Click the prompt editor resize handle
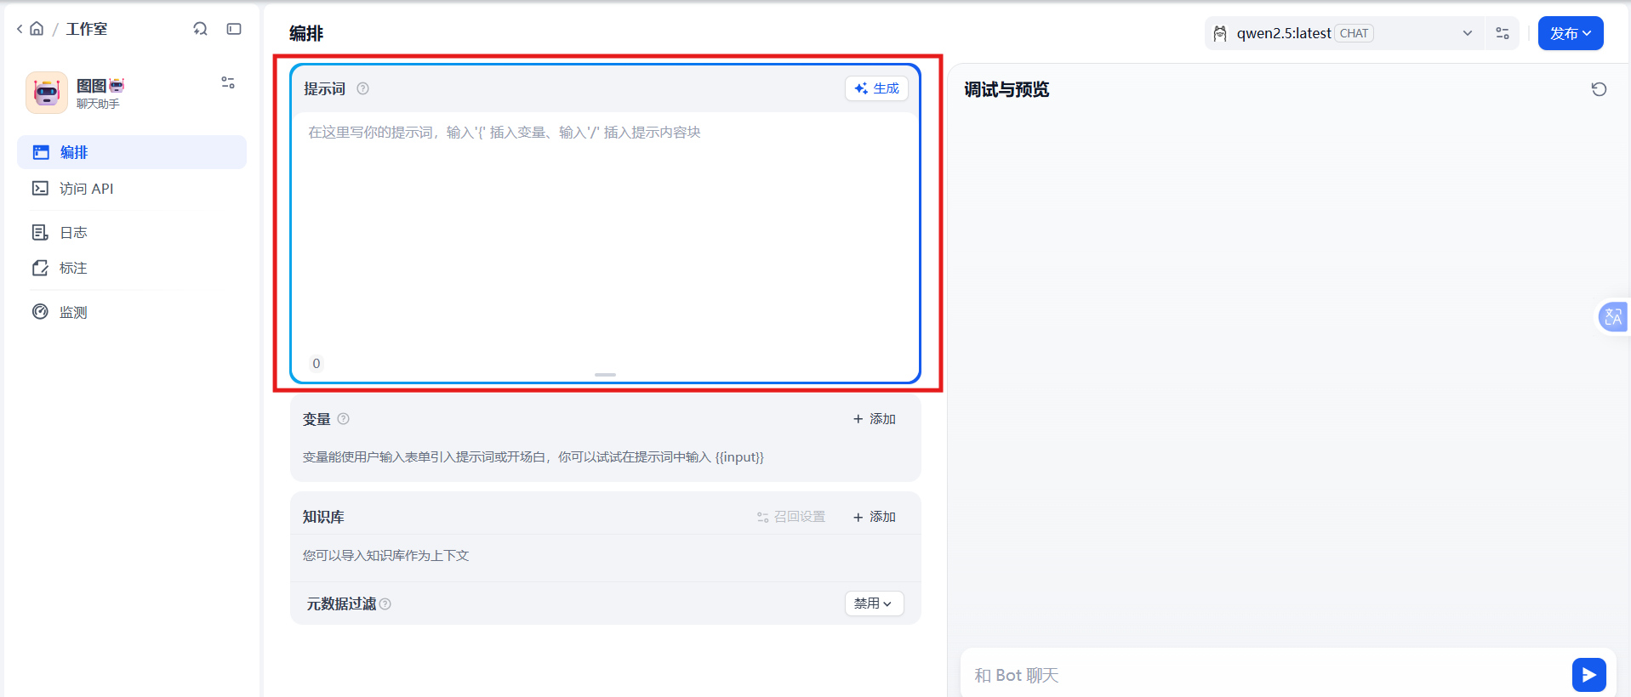The image size is (1631, 697). click(605, 375)
